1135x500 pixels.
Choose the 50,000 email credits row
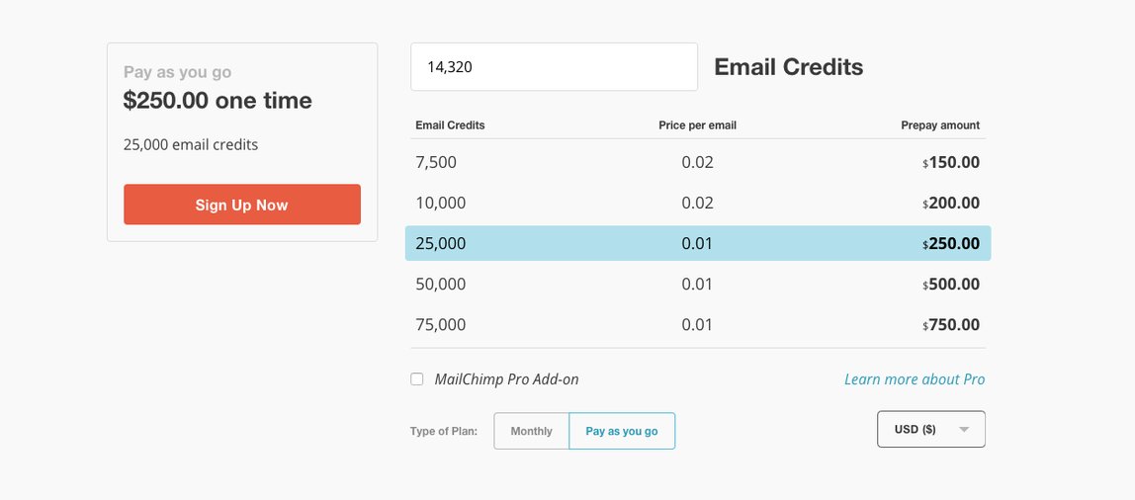coord(698,284)
